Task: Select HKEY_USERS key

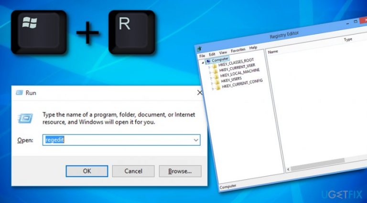Action: coord(231,80)
